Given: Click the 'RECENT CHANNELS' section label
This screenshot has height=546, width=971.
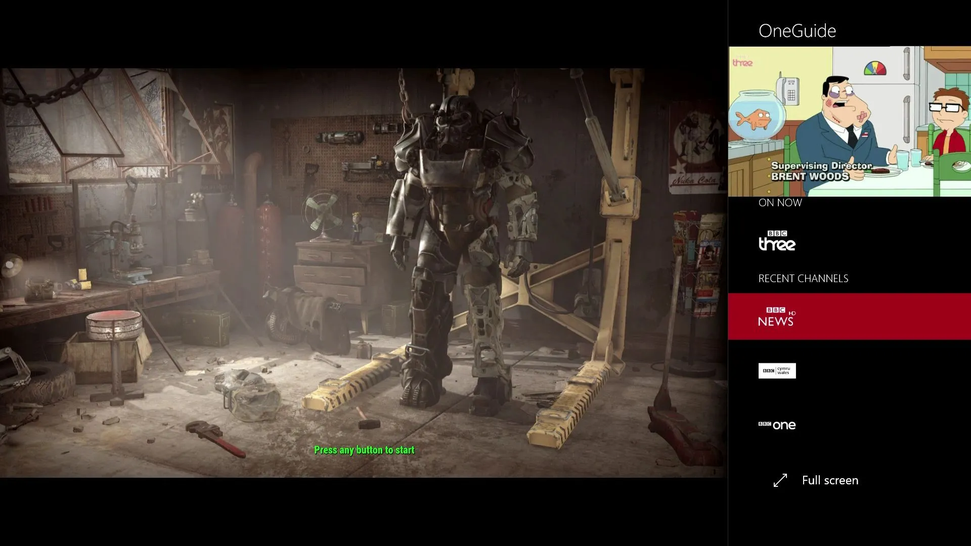Looking at the screenshot, I should (803, 279).
